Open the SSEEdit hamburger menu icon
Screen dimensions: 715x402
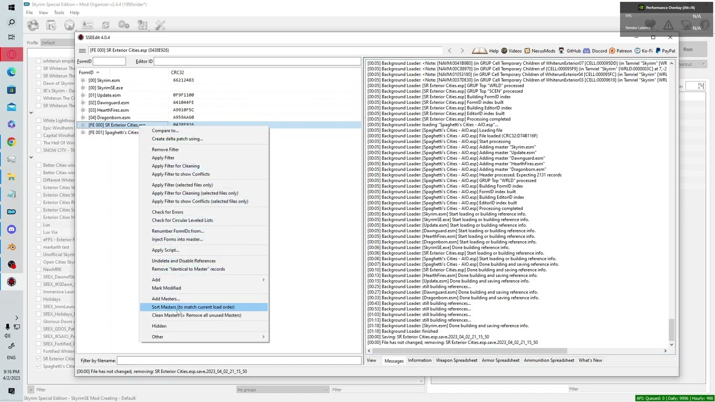coord(82,50)
